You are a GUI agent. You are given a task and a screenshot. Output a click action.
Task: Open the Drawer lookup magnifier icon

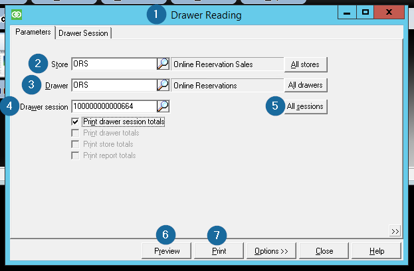pyautogui.click(x=163, y=85)
